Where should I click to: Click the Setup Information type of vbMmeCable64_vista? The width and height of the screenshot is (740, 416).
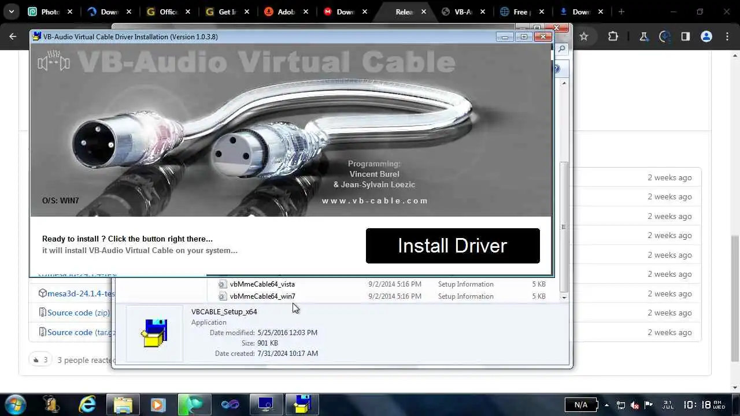(465, 284)
